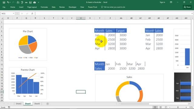The height and width of the screenshot is (109, 194).
Task: Click Sign in link in title bar
Action: [x=162, y=2]
